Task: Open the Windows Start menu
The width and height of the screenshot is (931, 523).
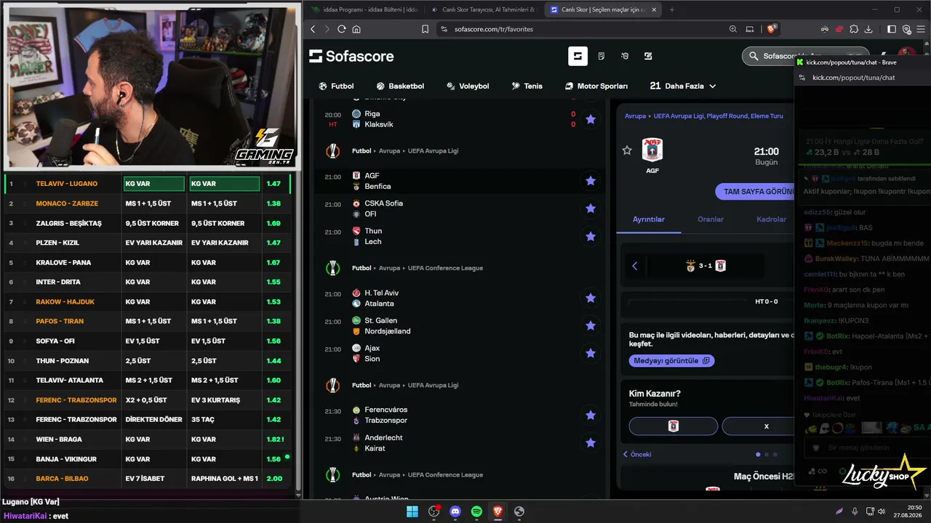Action: (x=412, y=511)
